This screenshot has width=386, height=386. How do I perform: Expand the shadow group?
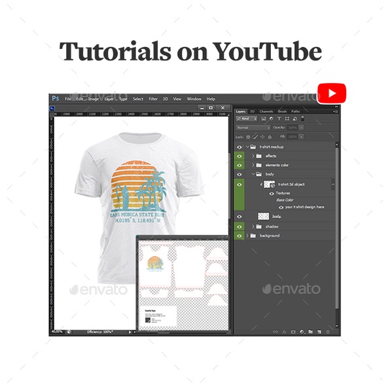coord(253,226)
